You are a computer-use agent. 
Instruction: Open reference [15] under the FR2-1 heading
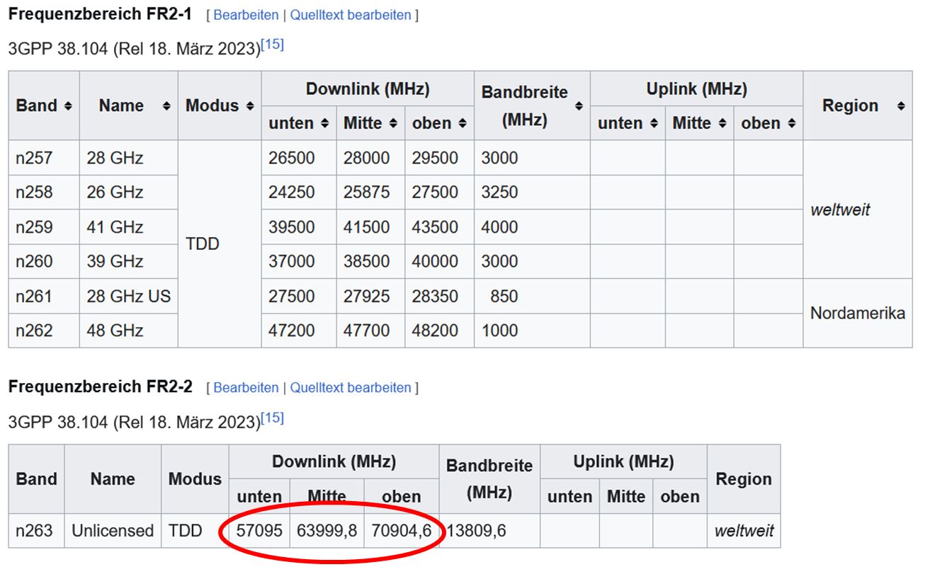[272, 45]
